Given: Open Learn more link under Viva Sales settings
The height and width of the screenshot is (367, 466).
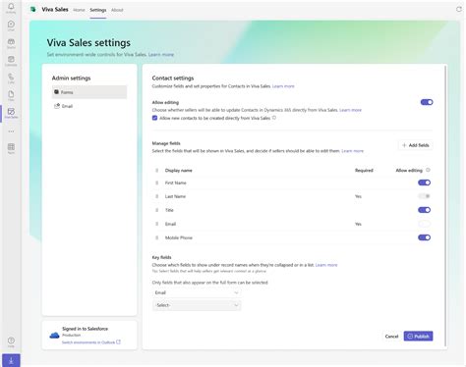Looking at the screenshot, I should click(161, 54).
